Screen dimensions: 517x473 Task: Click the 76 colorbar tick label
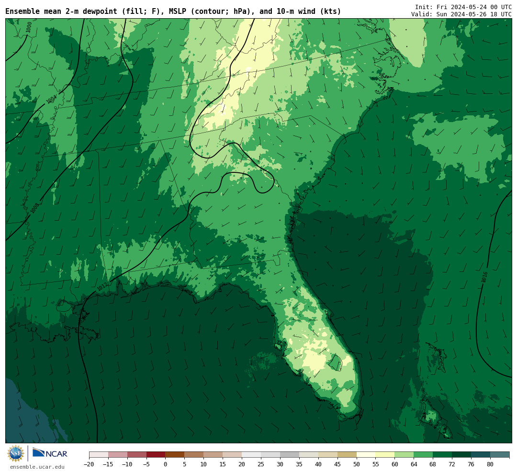point(472,464)
